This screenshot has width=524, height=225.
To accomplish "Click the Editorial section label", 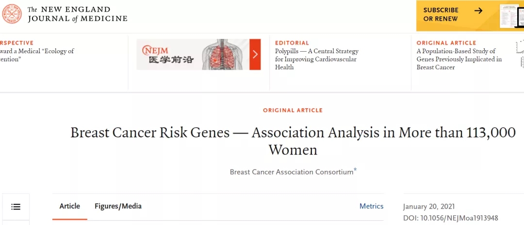I will 292,43.
